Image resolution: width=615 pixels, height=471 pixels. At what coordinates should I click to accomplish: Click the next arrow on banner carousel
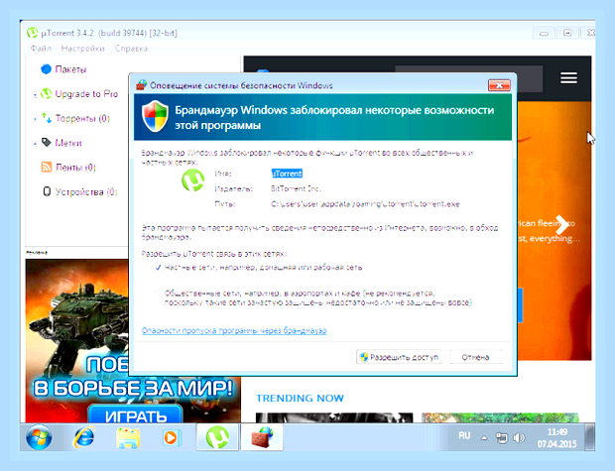click(x=562, y=225)
